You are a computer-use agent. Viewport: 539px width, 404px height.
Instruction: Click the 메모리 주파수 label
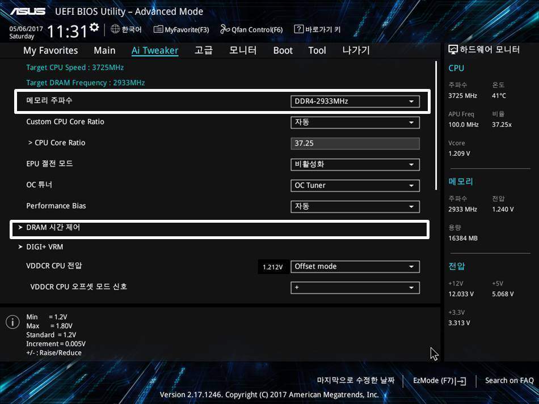49,100
